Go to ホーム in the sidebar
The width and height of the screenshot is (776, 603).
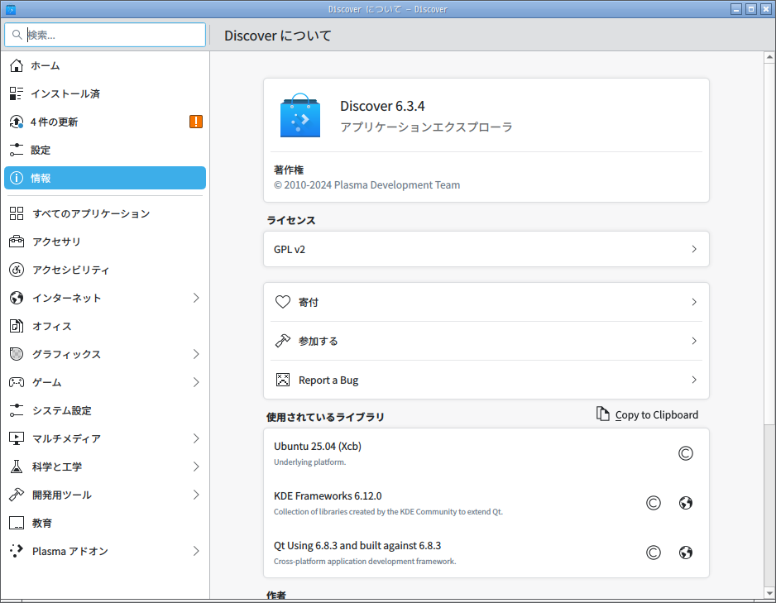pyautogui.click(x=105, y=65)
